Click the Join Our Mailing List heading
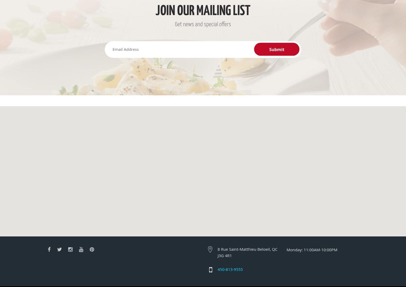This screenshot has width=406, height=287. pyautogui.click(x=203, y=11)
